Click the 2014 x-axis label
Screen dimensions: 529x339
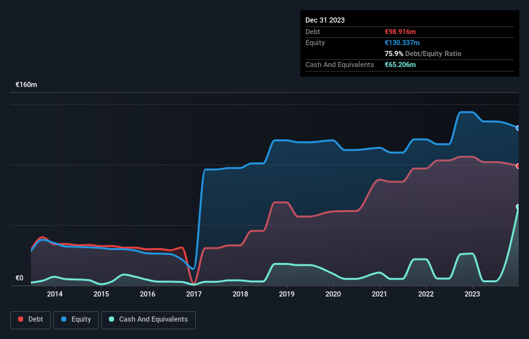(x=55, y=294)
